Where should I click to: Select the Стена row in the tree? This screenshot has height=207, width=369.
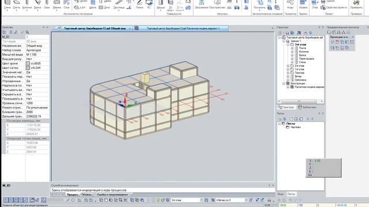[x=302, y=62]
